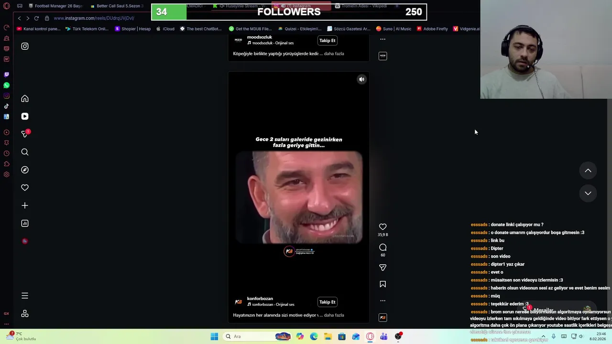Click the taskbar Ara search box
The height and width of the screenshot is (344, 612).
click(257, 336)
